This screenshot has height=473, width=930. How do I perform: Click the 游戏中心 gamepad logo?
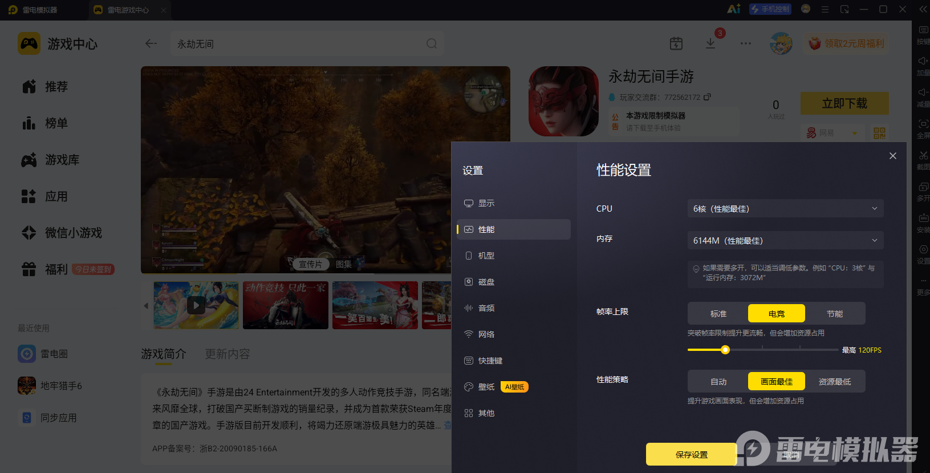pos(29,43)
